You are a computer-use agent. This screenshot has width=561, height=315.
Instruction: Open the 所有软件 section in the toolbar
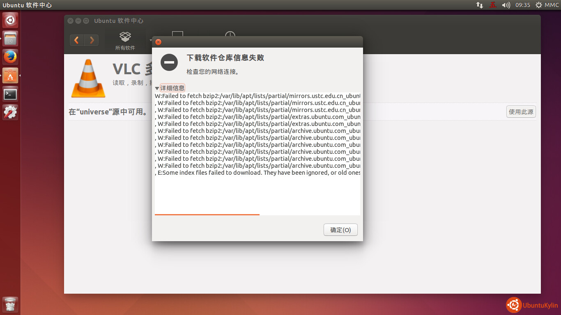pyautogui.click(x=125, y=41)
